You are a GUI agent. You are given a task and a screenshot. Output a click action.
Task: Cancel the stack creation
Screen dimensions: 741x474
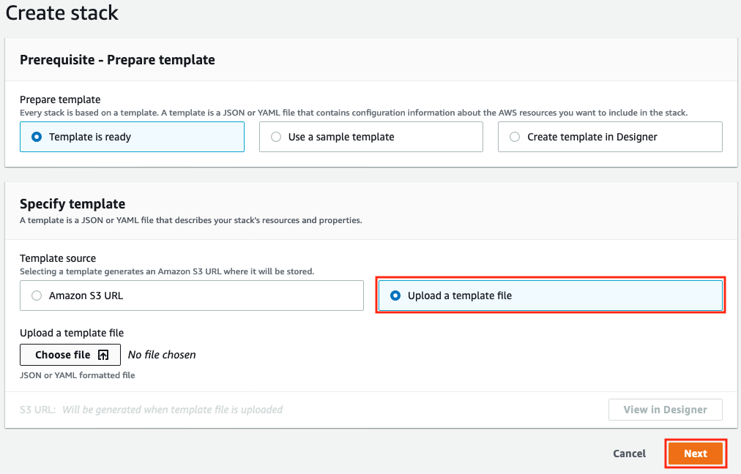[x=628, y=454]
